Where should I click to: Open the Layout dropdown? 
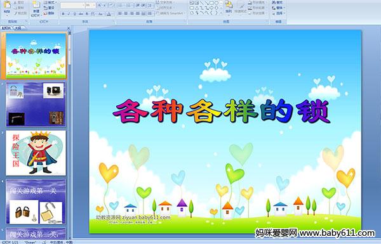coord(50,3)
